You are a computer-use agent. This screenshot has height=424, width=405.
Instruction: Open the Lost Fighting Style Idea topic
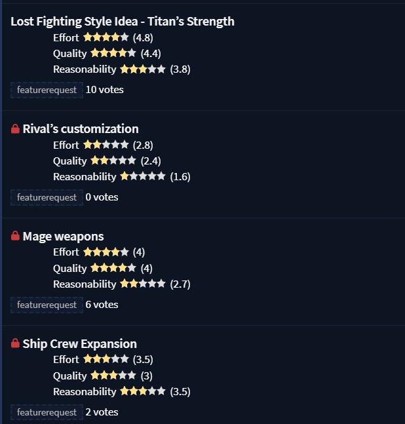[x=123, y=22]
